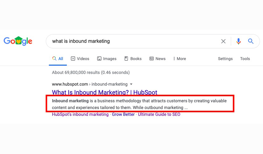Start voice search with microphone icon

(x=238, y=41)
